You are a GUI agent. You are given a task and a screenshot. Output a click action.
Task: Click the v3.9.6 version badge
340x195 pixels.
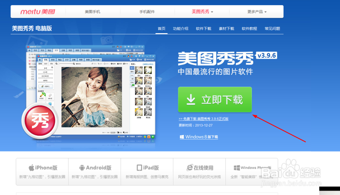267,55
